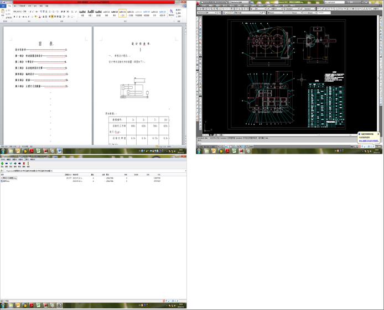
Task: Click the Change Styles icon in Word
Action: pyautogui.click(x=171, y=13)
